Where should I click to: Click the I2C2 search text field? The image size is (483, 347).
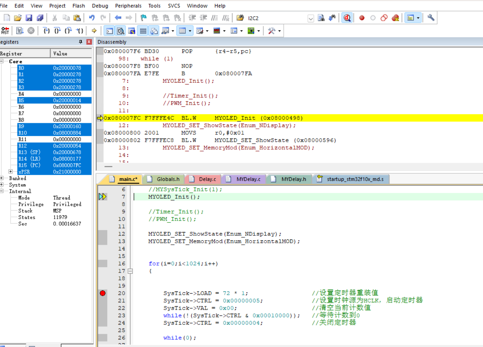coord(277,19)
